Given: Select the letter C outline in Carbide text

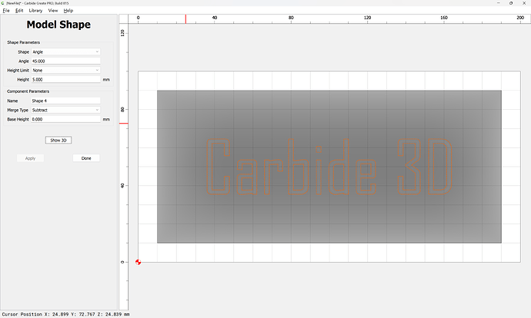Looking at the screenshot, I should pyautogui.click(x=218, y=167).
